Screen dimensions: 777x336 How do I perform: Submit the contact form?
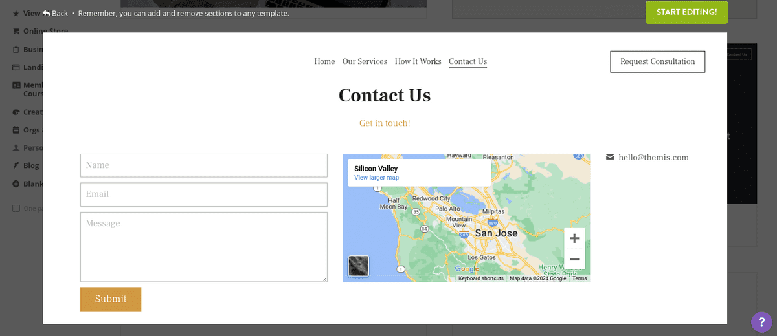(111, 299)
